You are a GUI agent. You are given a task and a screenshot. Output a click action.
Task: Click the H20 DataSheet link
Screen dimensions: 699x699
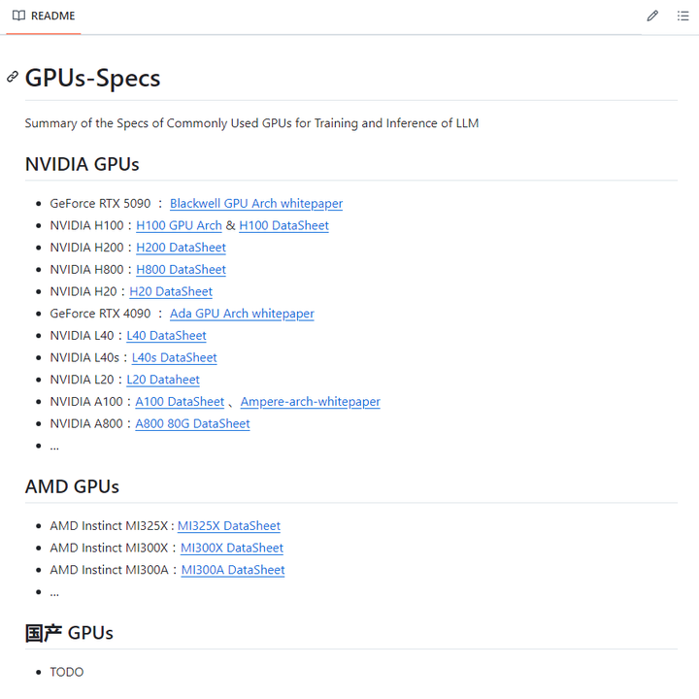click(171, 291)
